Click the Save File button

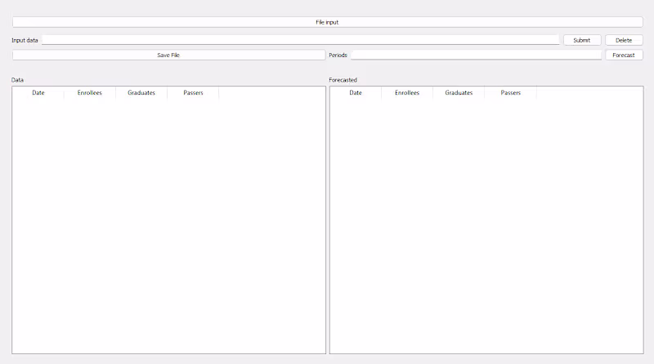pos(168,55)
